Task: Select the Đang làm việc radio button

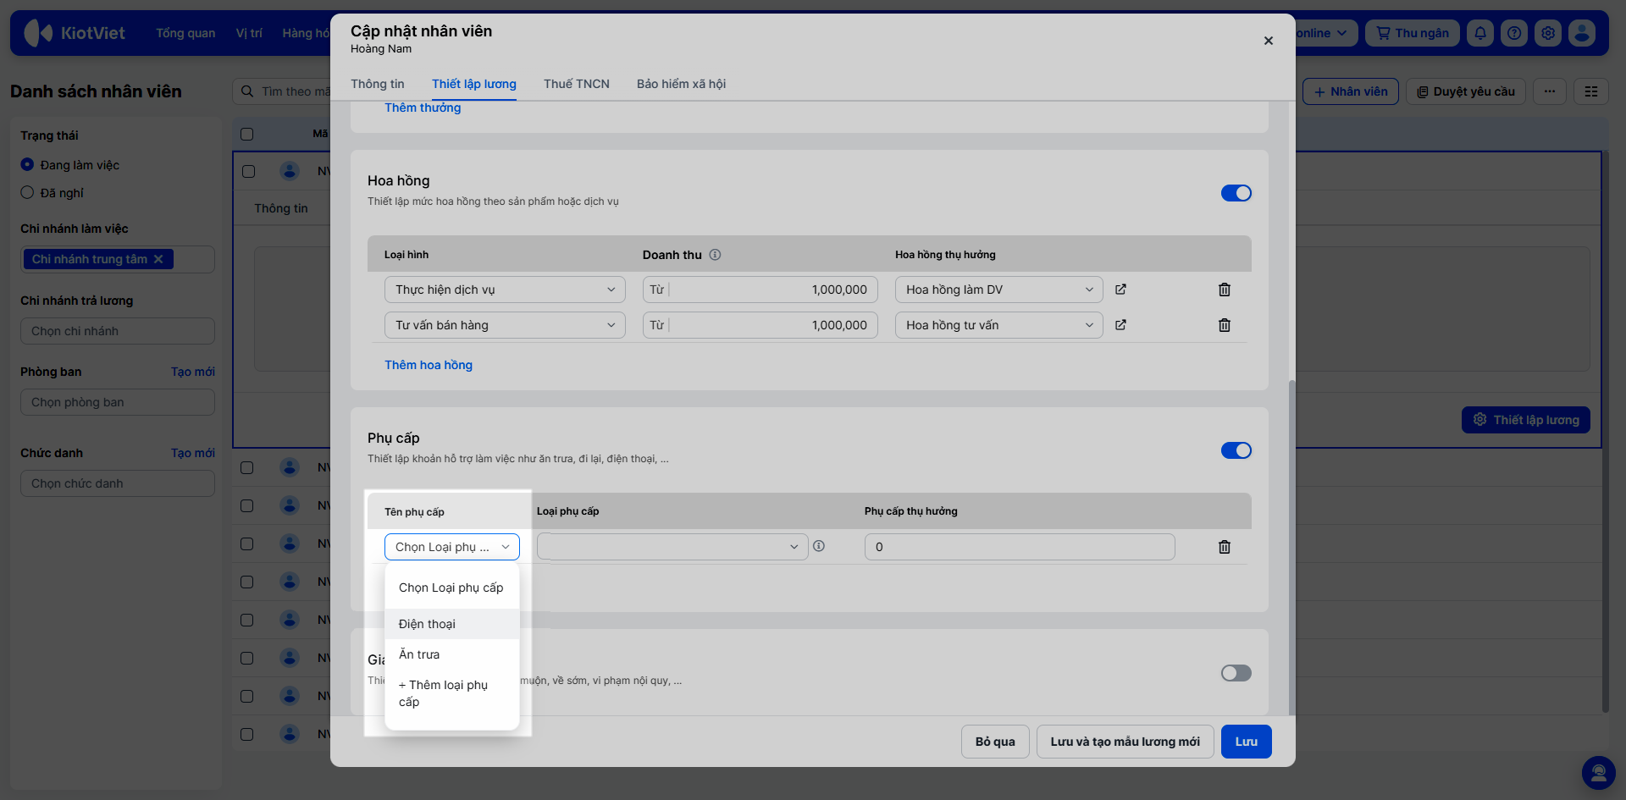Action: (x=27, y=165)
